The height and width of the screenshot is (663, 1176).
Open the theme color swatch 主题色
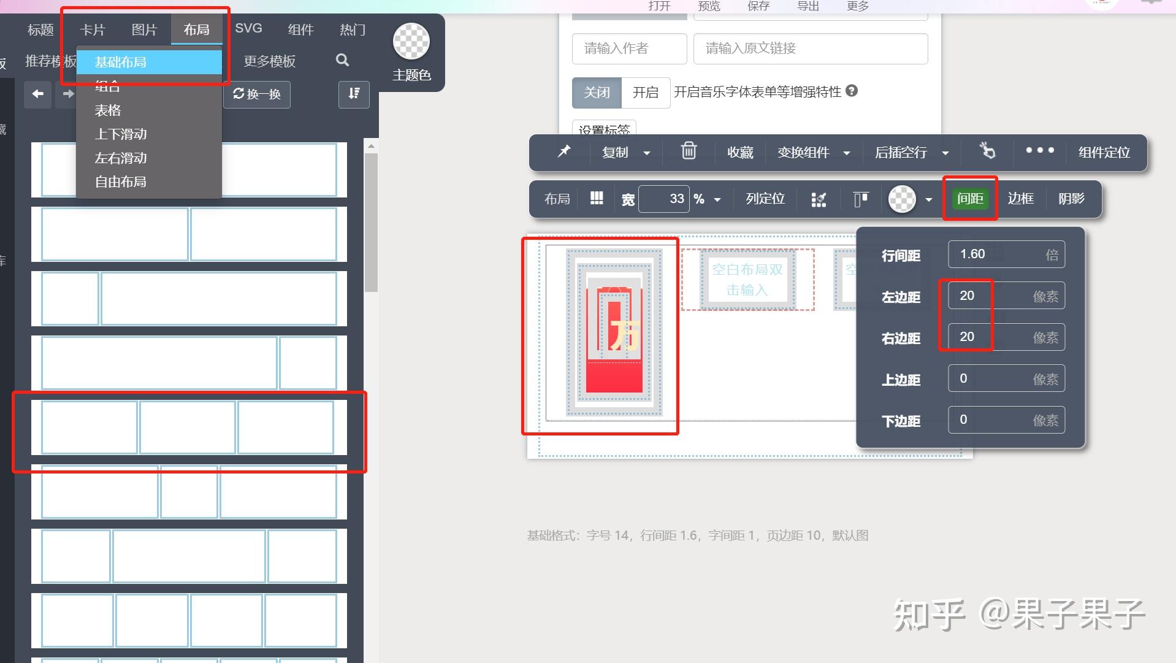point(411,41)
